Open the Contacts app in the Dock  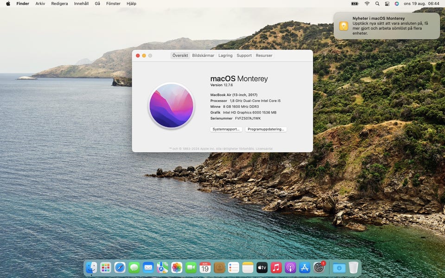pyautogui.click(x=219, y=267)
